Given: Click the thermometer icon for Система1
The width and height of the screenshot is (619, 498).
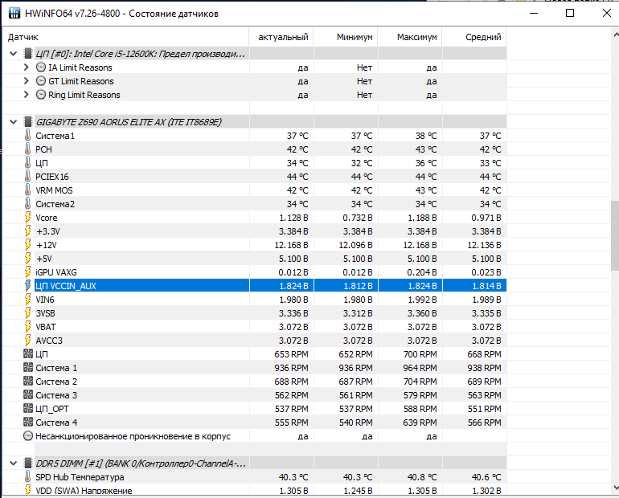Looking at the screenshot, I should click(x=27, y=136).
